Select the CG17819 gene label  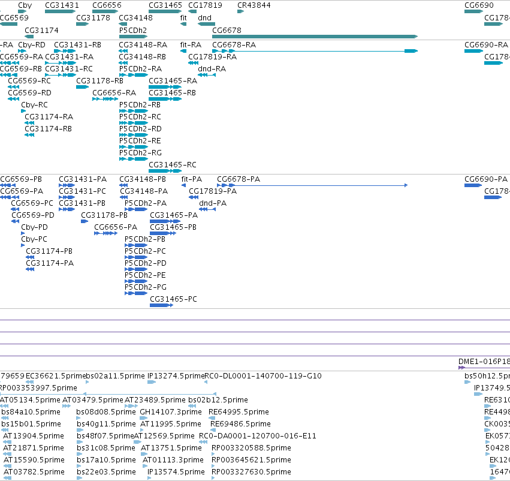click(x=205, y=5)
